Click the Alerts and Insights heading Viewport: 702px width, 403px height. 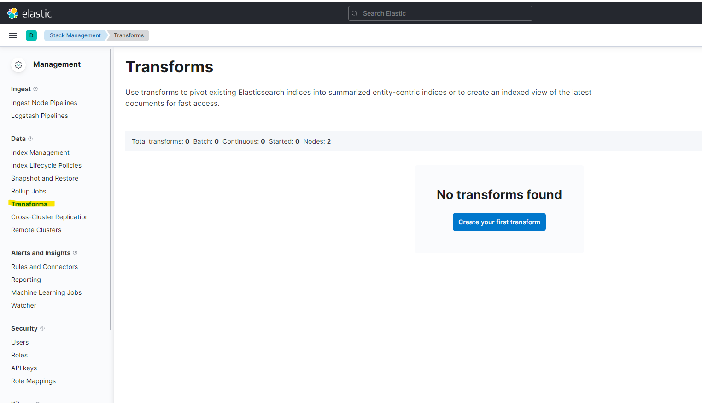click(41, 253)
